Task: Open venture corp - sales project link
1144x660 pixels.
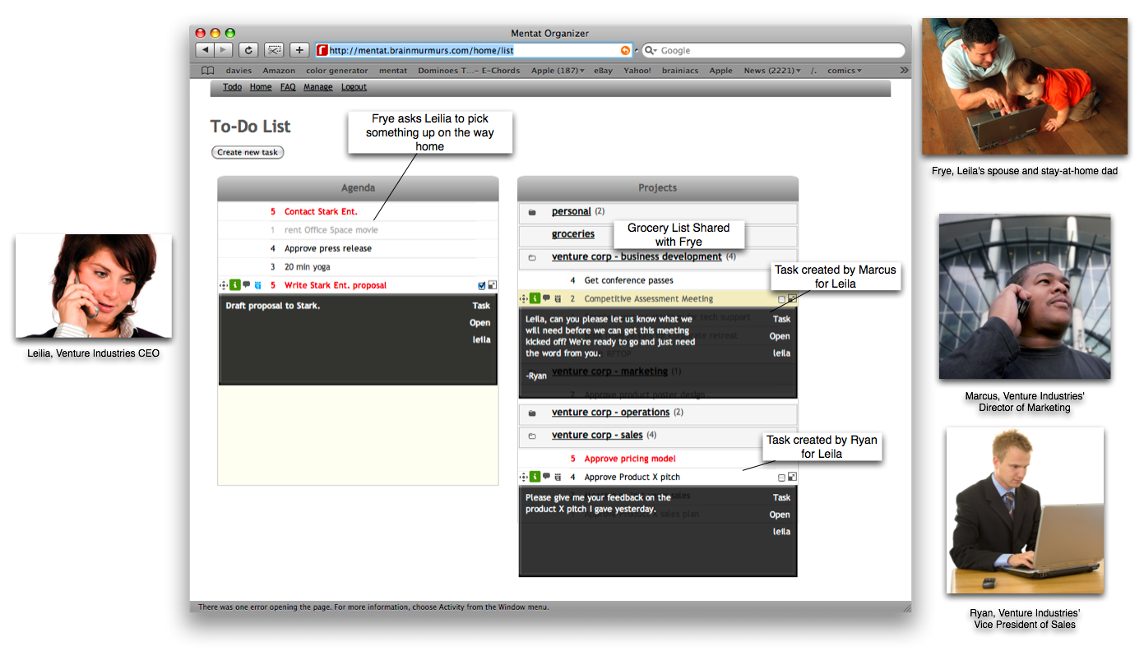Action: click(x=597, y=436)
